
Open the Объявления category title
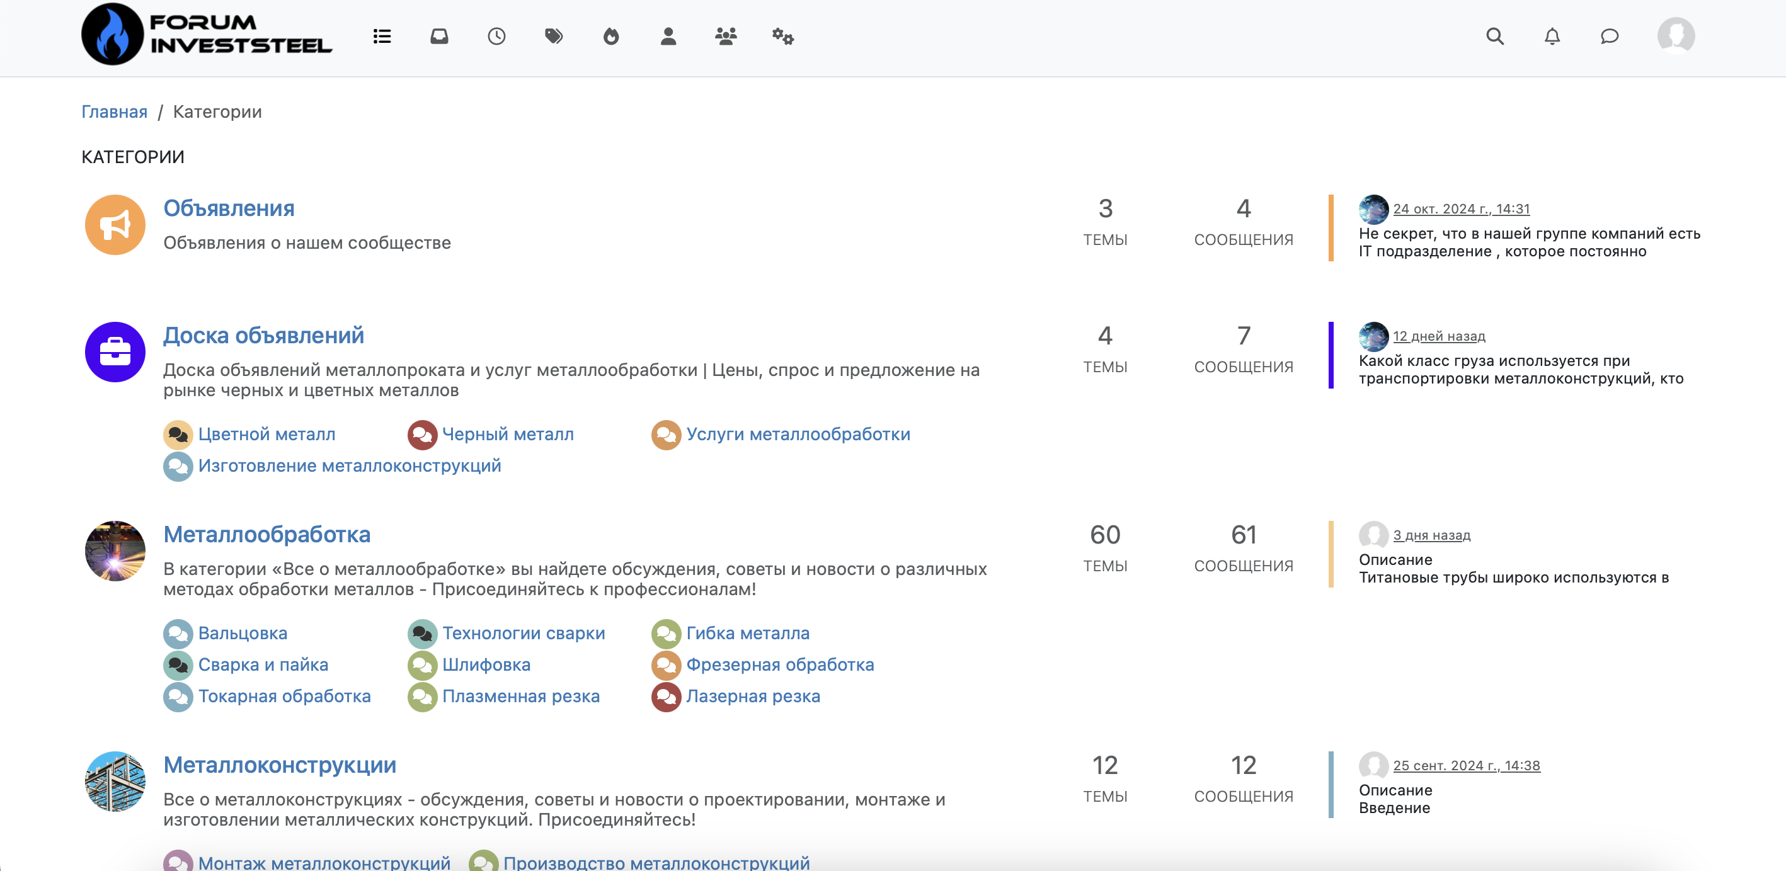pos(229,208)
